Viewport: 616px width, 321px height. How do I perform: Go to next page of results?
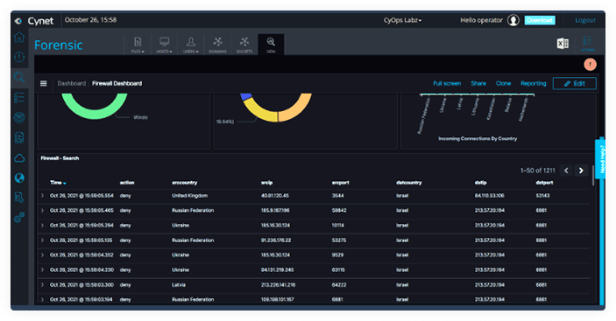pyautogui.click(x=581, y=171)
